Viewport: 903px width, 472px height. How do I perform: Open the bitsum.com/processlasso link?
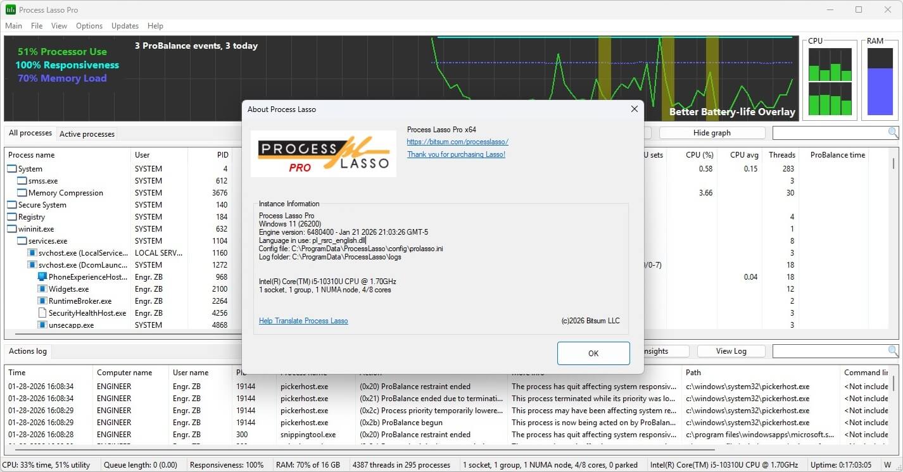click(457, 141)
